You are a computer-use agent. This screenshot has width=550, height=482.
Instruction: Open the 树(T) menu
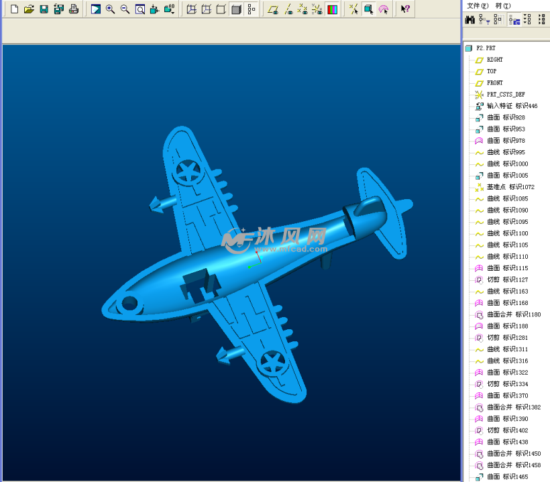502,5
